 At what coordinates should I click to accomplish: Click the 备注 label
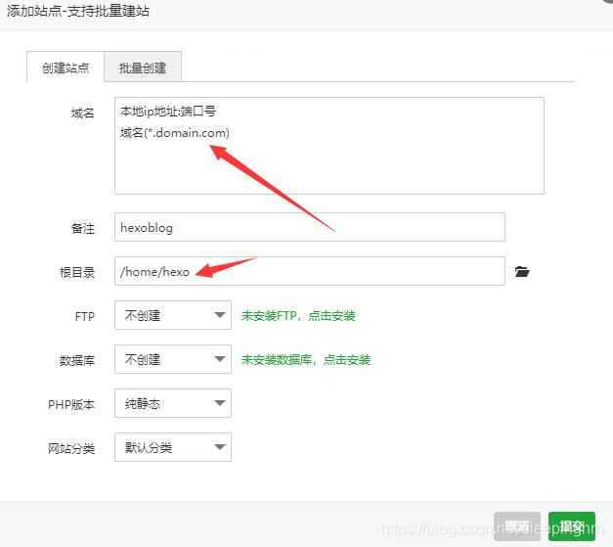tap(83, 228)
